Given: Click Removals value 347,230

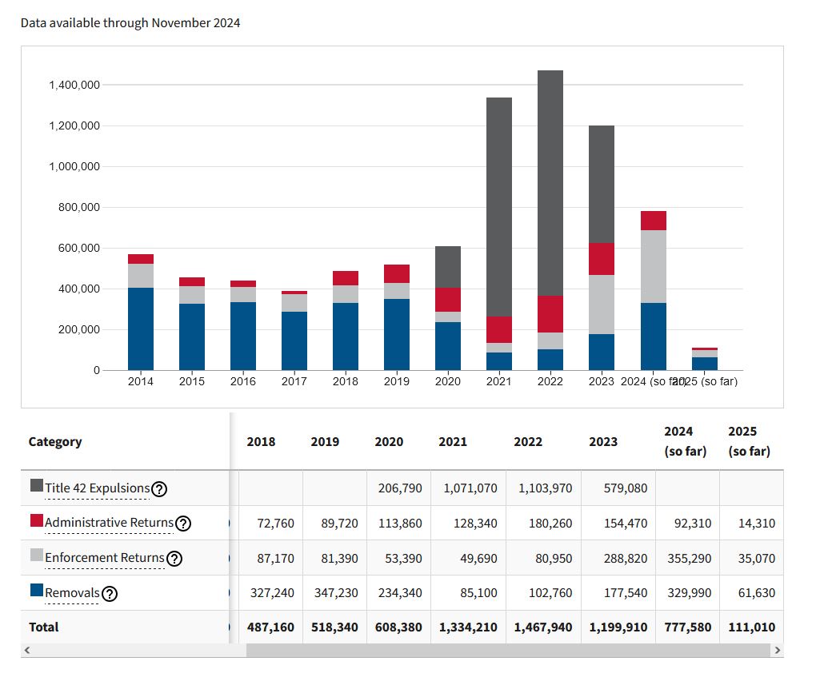Looking at the screenshot, I should click(x=336, y=593).
